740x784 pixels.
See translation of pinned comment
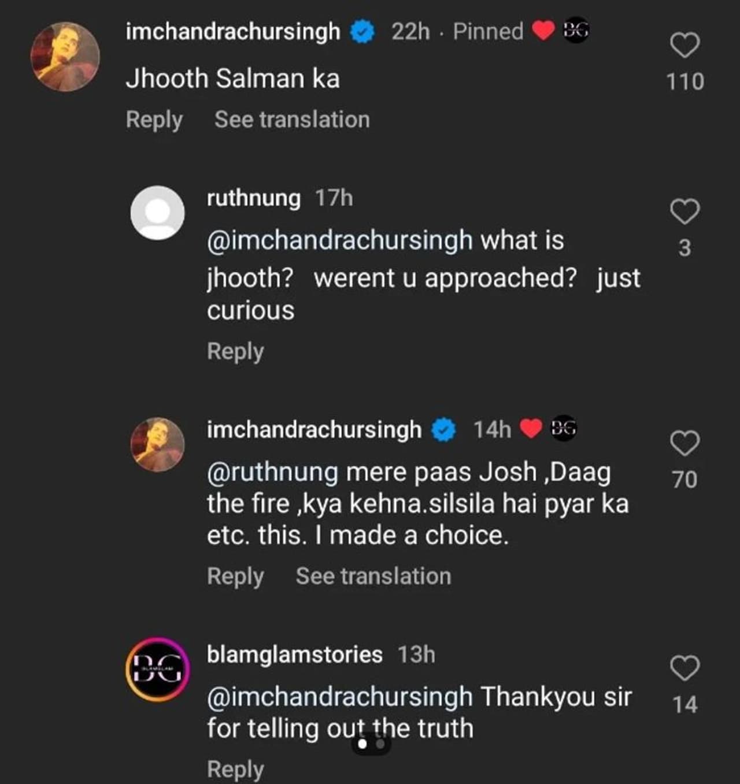coord(292,120)
